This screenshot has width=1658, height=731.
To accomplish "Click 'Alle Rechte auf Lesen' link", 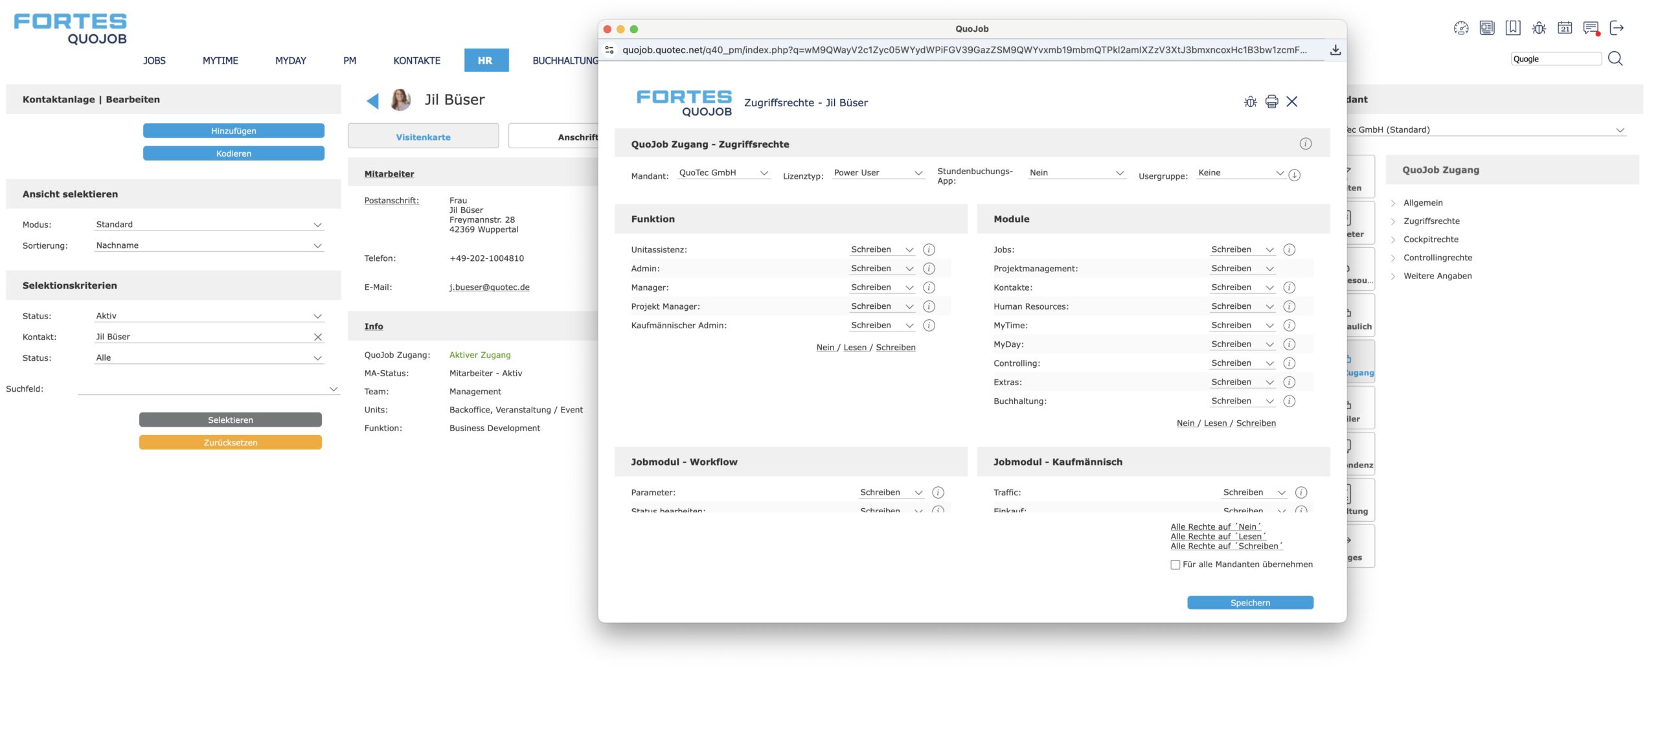I will (x=1218, y=536).
